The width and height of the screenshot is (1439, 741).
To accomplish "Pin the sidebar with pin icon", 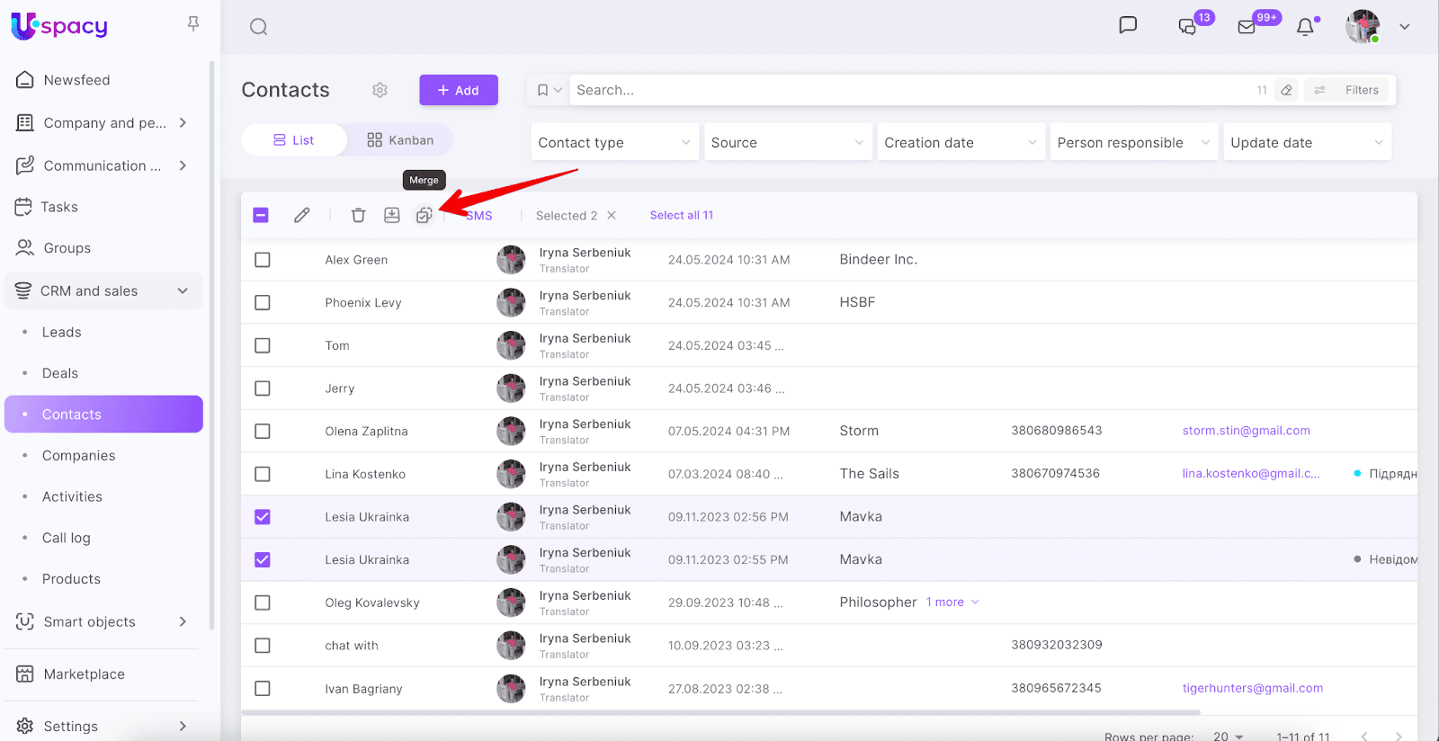I will (193, 24).
